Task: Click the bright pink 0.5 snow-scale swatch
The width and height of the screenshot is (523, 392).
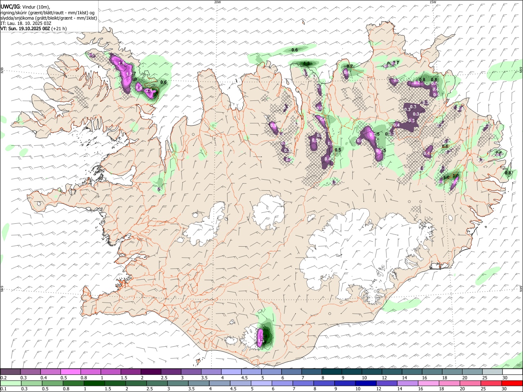Action: 71,372
